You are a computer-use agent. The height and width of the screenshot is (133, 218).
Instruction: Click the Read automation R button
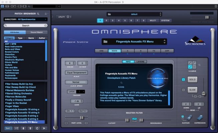(12, 6)
